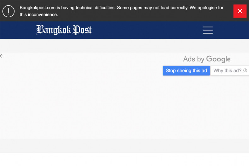Click 'this inconvenience' text in notification

38,14
